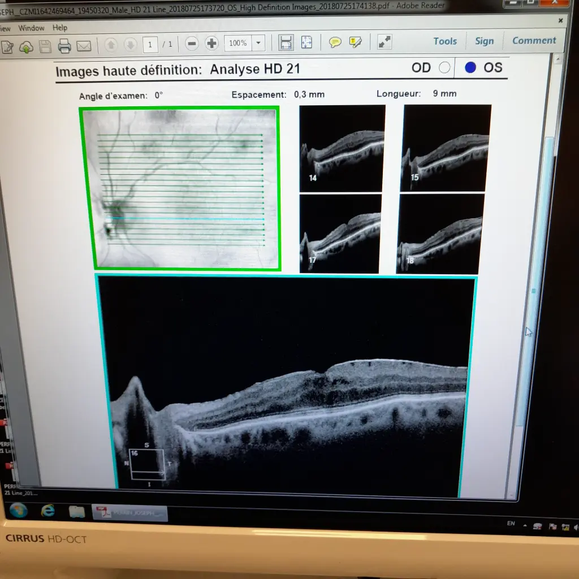Select the highlight text tool
579x579 pixels.
356,42
